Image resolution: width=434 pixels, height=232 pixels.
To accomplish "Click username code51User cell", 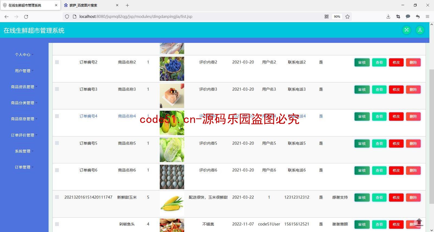I will (x=269, y=224).
